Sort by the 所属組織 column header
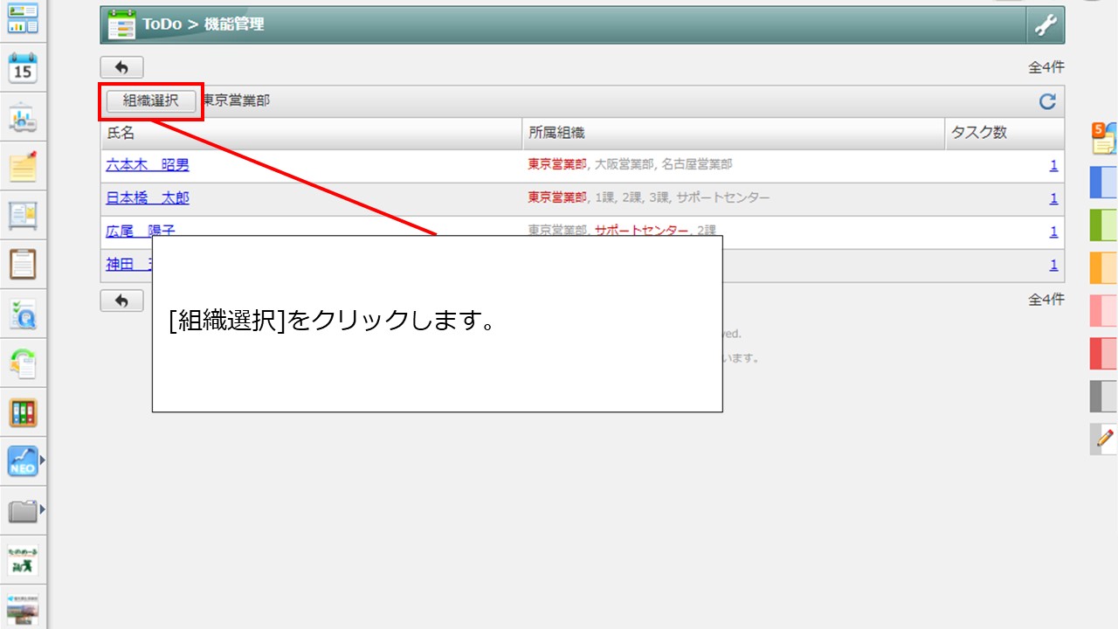 pos(734,133)
